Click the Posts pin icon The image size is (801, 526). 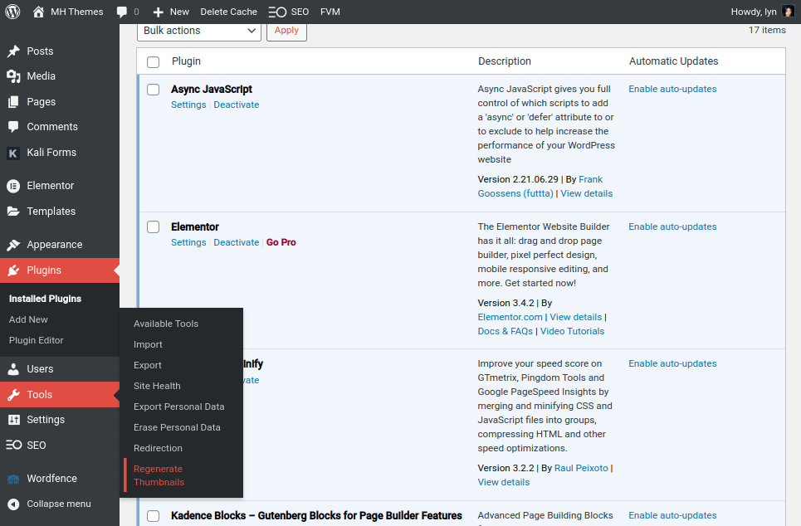[x=14, y=51]
